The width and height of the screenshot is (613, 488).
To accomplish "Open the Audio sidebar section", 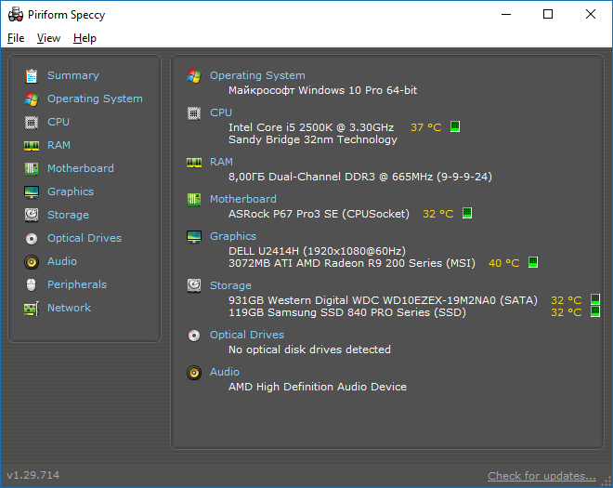I will click(x=62, y=261).
